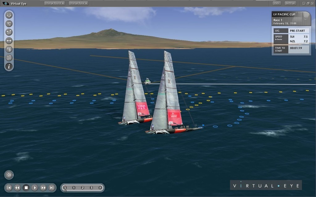
Task: Toggle the boats-below-line overlay icon
Action: pos(9,24)
